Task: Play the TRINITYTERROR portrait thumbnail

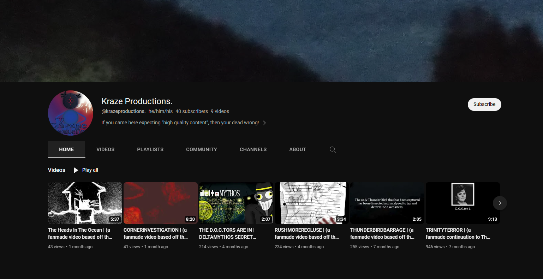Action: pyautogui.click(x=463, y=203)
